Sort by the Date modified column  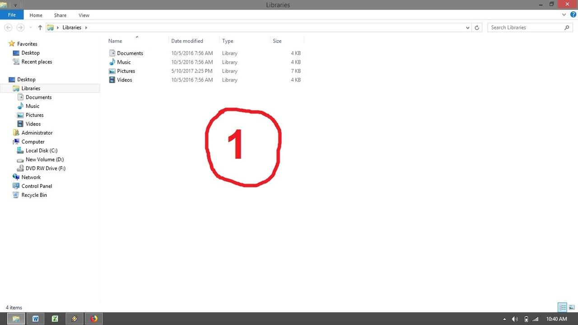[187, 41]
